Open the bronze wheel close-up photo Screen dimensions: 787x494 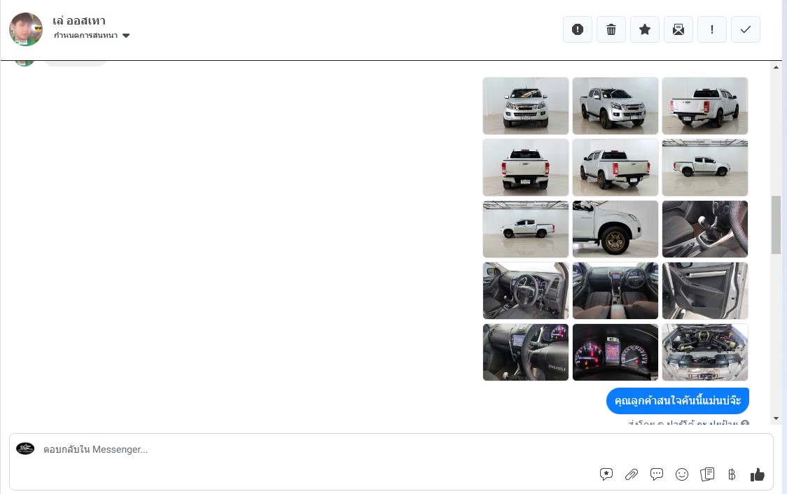pyautogui.click(x=615, y=230)
